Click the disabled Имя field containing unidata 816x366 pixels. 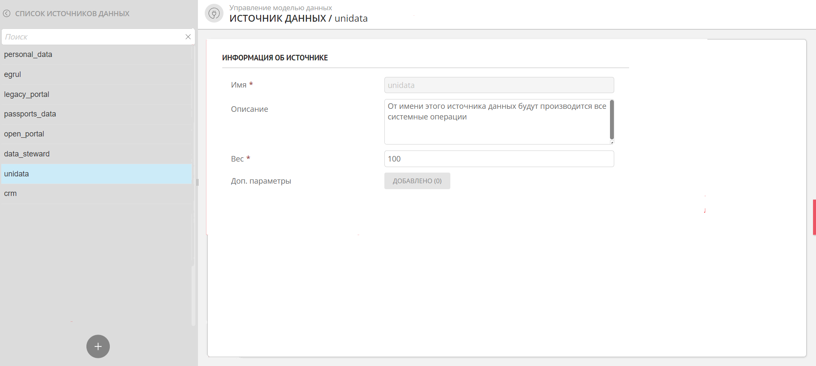coord(499,85)
